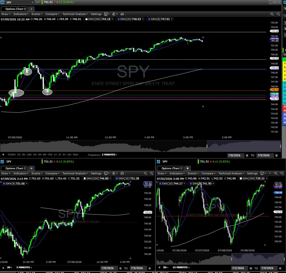Print the bottom-left 5 minute chart
This screenshot has height=273, width=286.
coord(122,174)
